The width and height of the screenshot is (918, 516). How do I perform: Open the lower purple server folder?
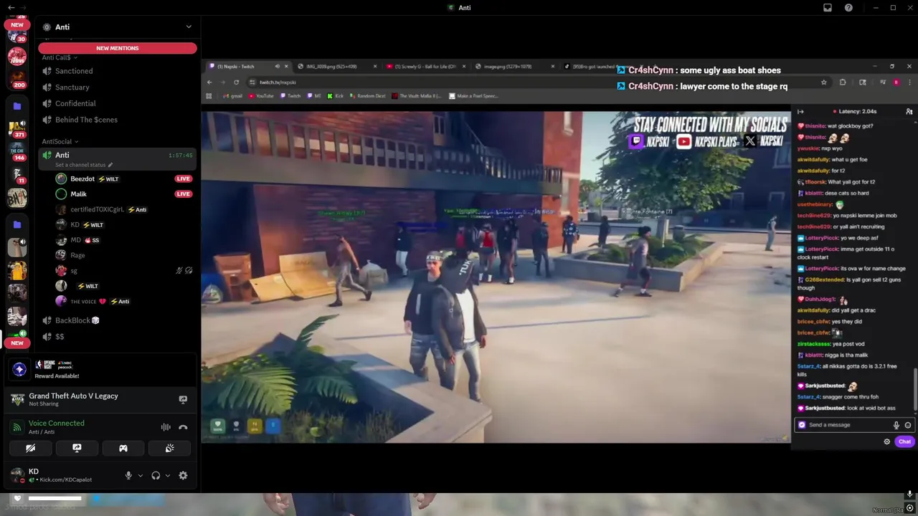17,224
